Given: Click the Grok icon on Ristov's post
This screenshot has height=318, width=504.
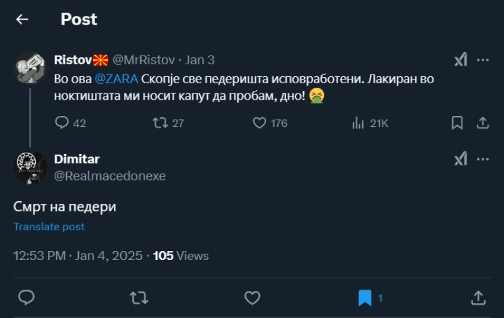Looking at the screenshot, I should pyautogui.click(x=461, y=60).
